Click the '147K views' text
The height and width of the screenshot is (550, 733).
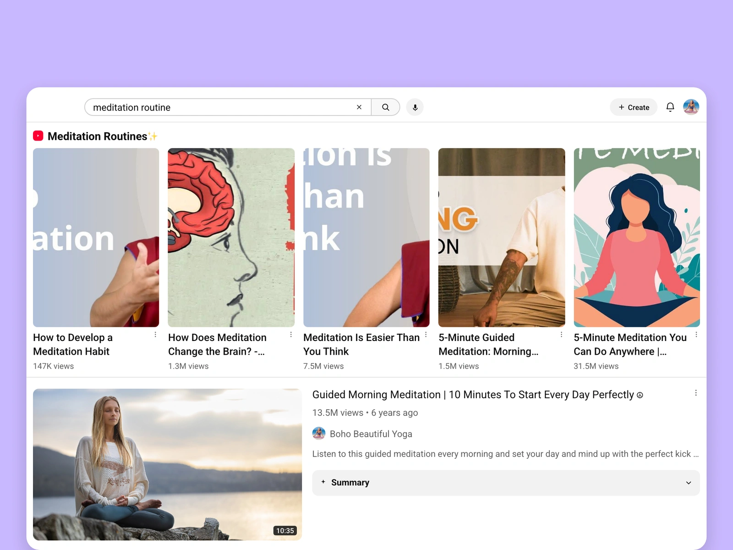click(x=53, y=366)
